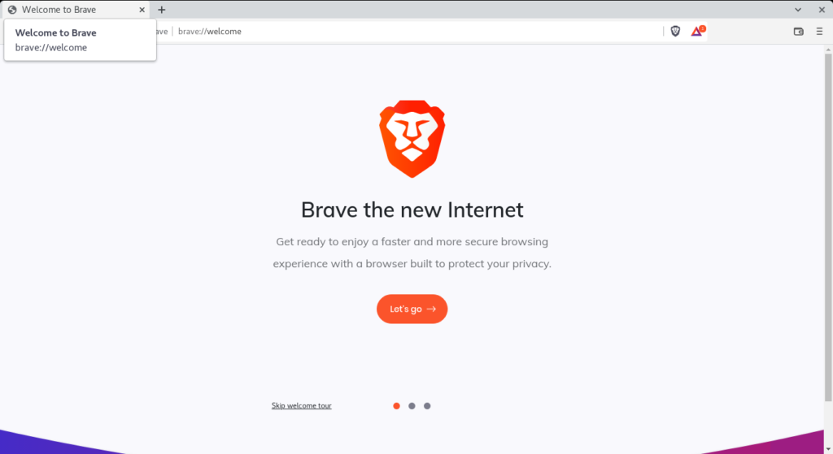Click scrollbar up arrow
The image size is (833, 454).
pyautogui.click(x=828, y=50)
